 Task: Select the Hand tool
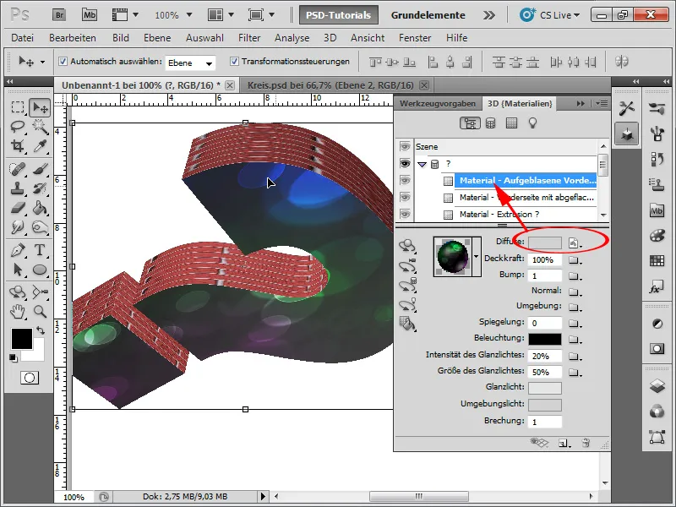(17, 311)
